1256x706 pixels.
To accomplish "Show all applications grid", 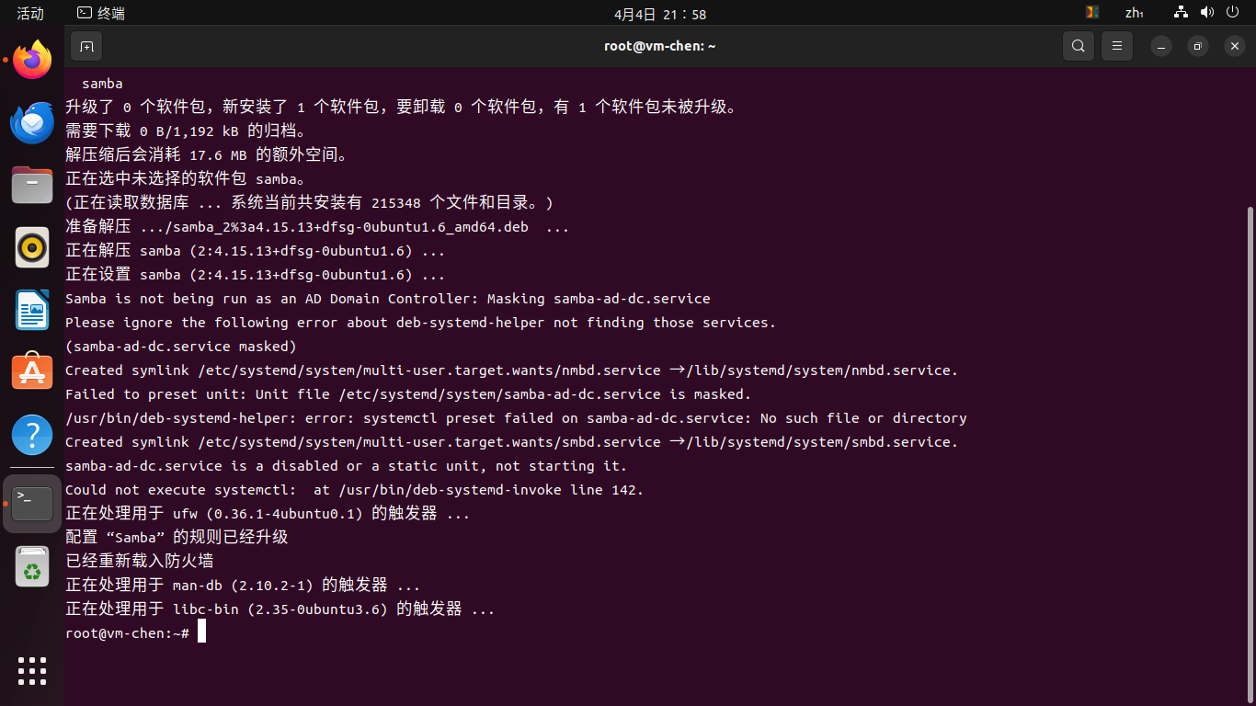I will point(32,670).
